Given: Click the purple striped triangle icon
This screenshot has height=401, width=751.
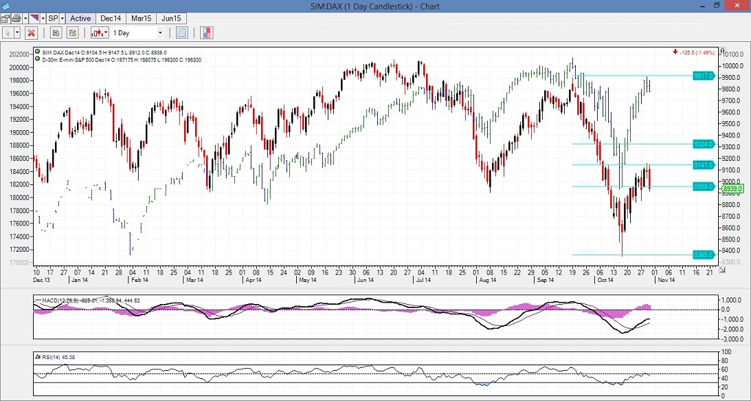Looking at the screenshot, I should (x=34, y=18).
